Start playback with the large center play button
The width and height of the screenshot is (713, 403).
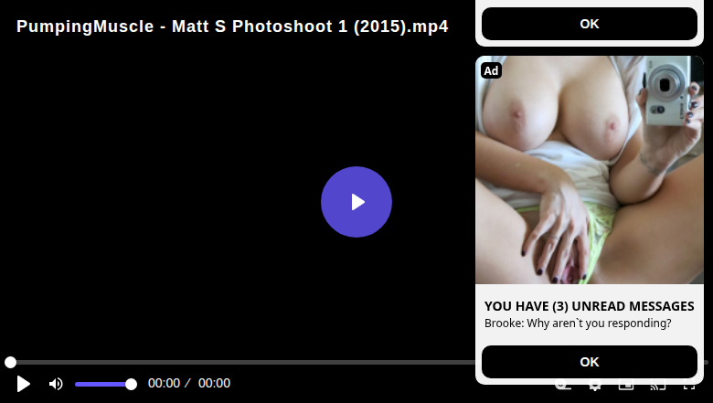(x=356, y=202)
